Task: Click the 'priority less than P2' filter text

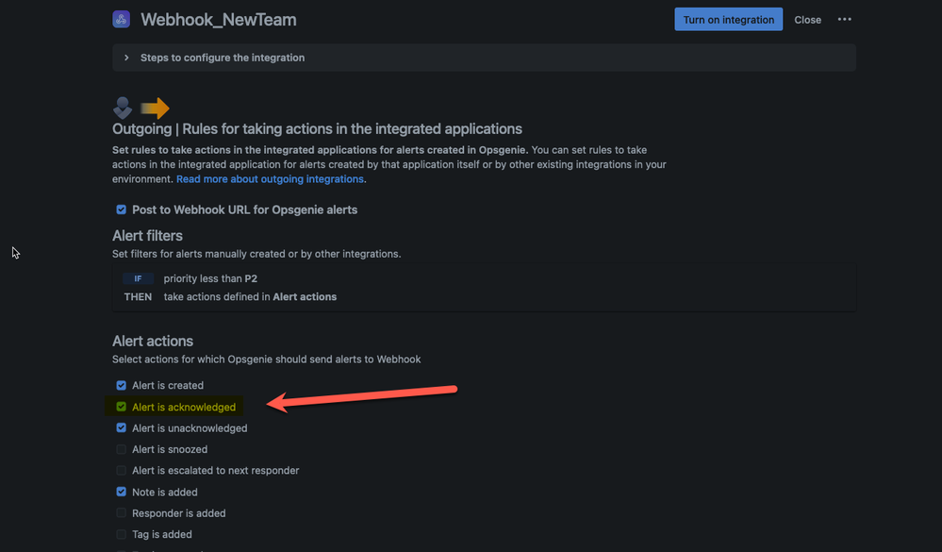Action: coord(210,278)
